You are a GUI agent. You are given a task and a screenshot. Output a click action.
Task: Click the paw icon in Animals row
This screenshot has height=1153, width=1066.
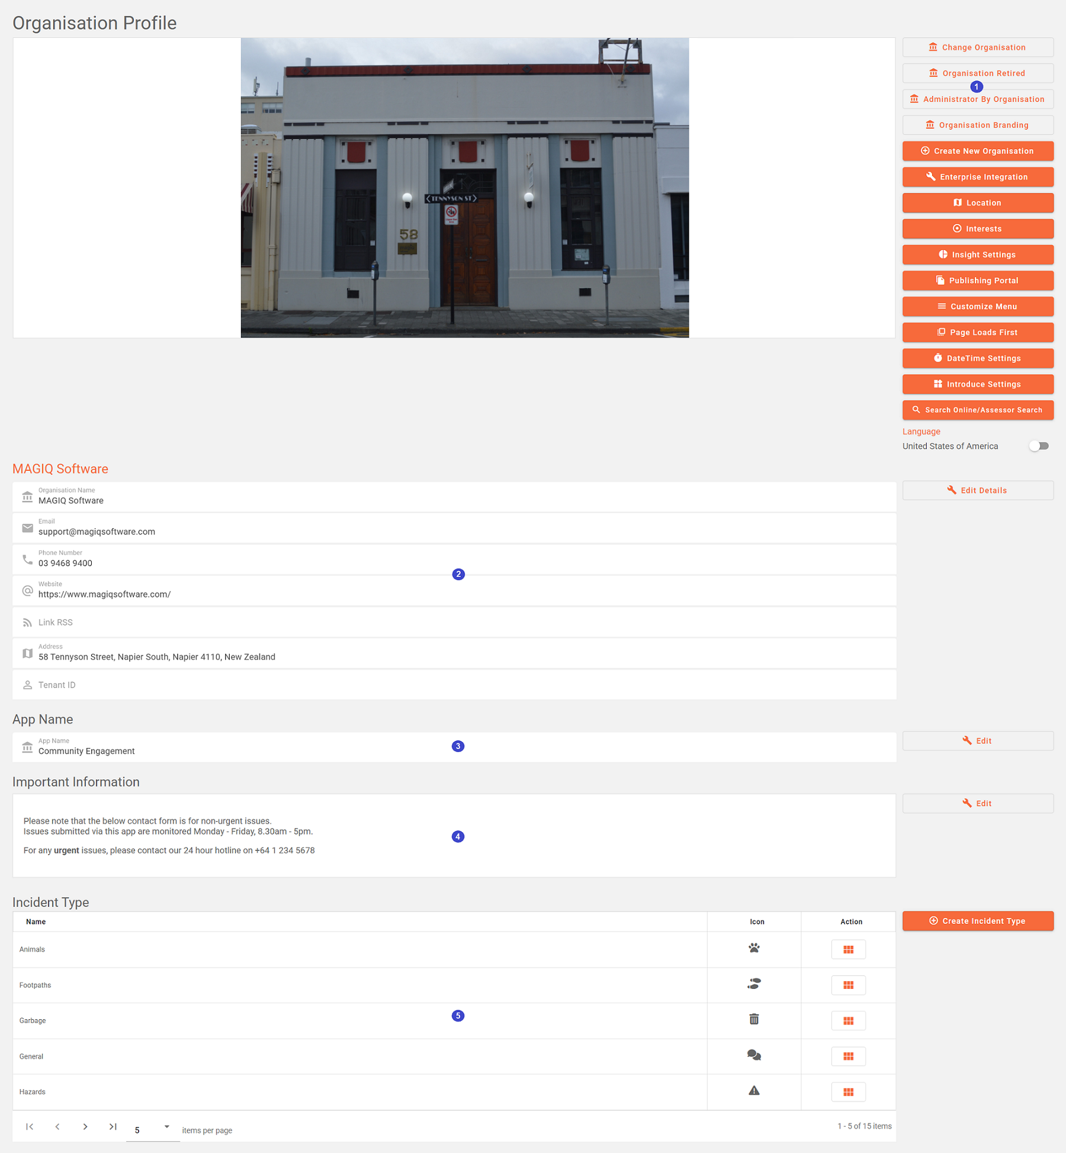coord(754,948)
